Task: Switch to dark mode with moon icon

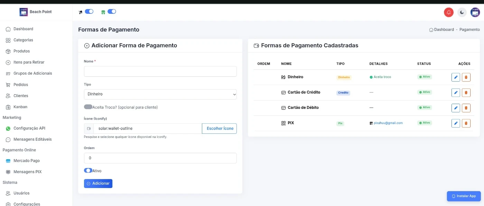Action: (462, 12)
